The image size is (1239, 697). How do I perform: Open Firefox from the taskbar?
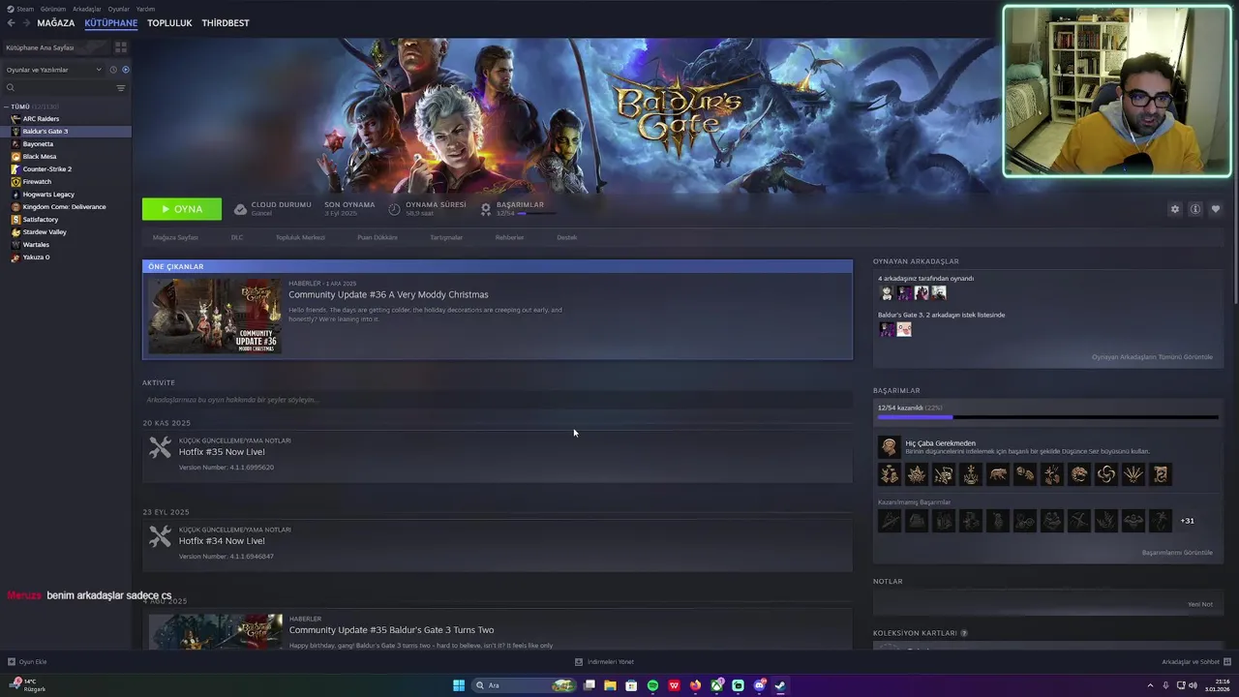coord(695,685)
